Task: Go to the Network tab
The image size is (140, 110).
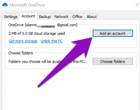Action: [61, 16]
